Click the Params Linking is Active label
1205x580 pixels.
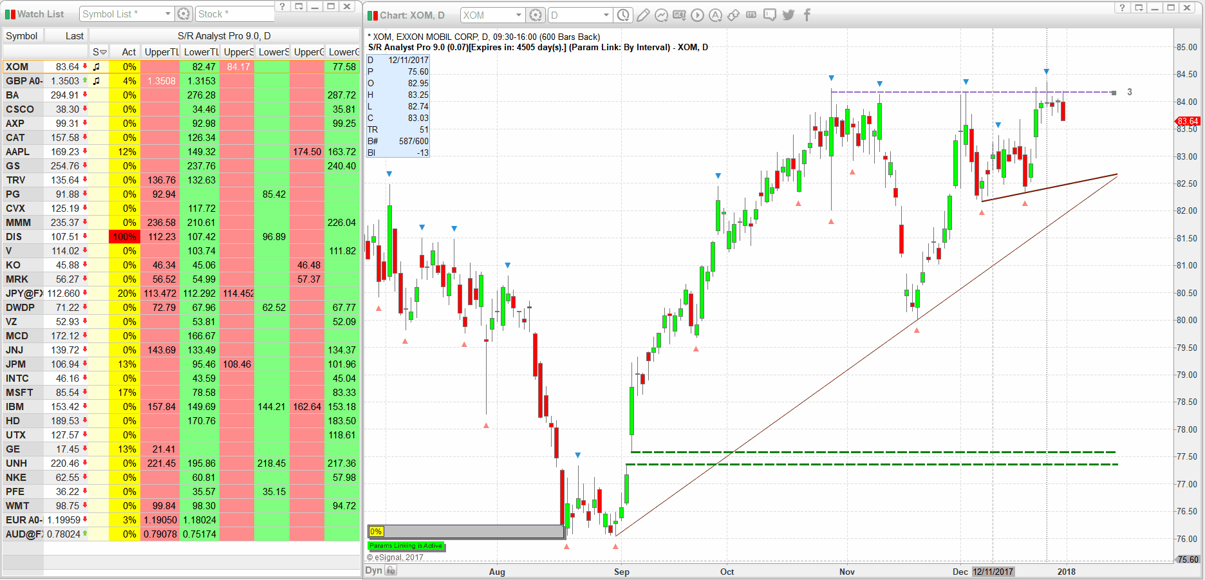(x=406, y=546)
